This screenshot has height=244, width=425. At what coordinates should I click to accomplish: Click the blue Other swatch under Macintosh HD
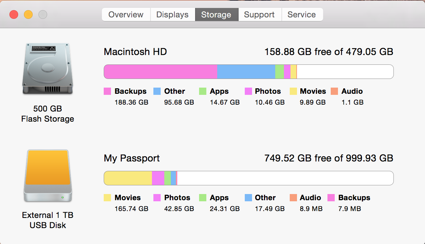click(157, 91)
